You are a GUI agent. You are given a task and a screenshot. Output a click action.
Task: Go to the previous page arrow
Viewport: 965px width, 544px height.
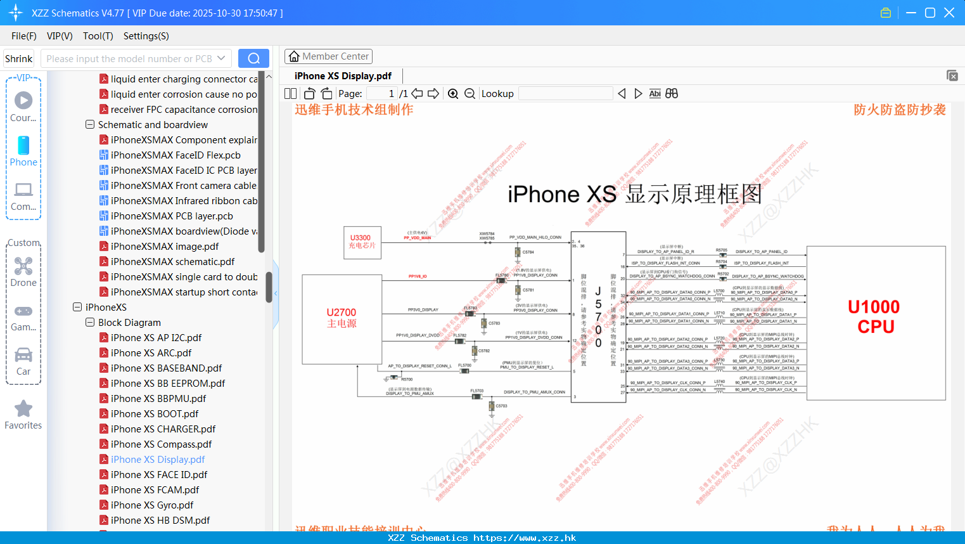click(x=417, y=94)
